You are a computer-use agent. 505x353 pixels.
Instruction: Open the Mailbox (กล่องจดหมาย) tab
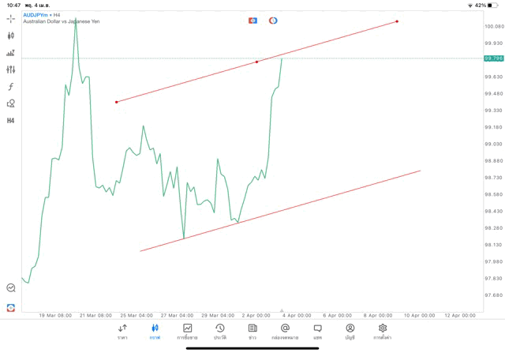click(x=285, y=331)
